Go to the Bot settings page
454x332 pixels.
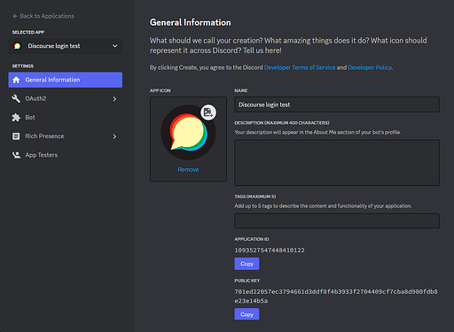(66, 118)
